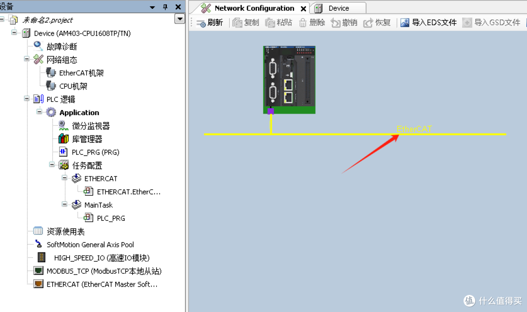
Task: Collapse the Device (AM403-CPU1608TP/TN) node
Action: click(x=14, y=33)
